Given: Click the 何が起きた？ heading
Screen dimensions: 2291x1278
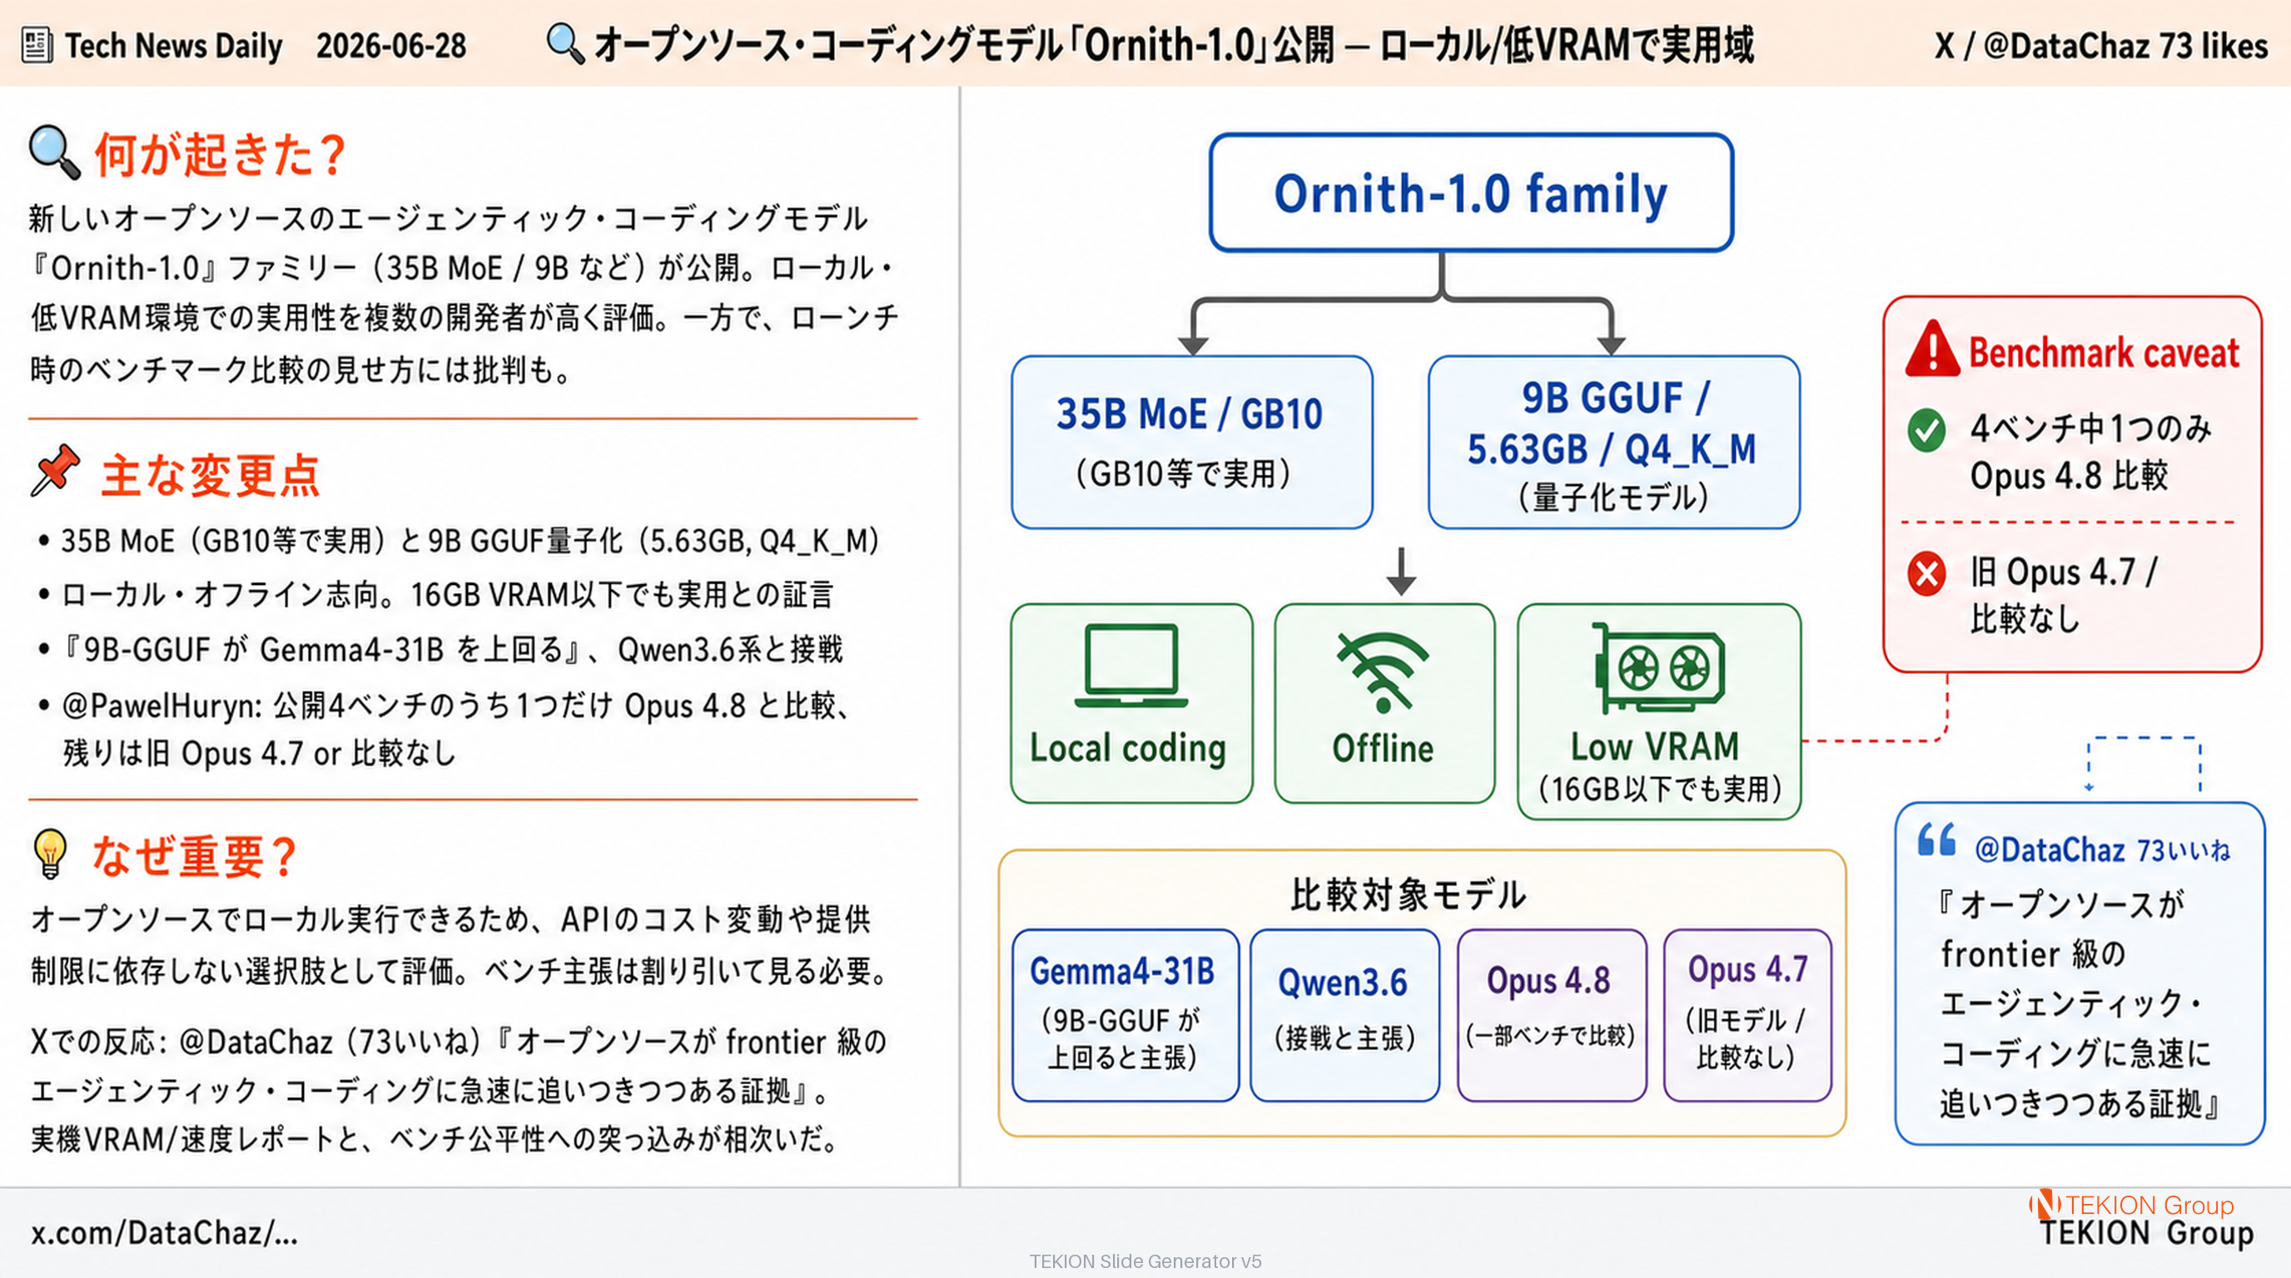Looking at the screenshot, I should 221,154.
